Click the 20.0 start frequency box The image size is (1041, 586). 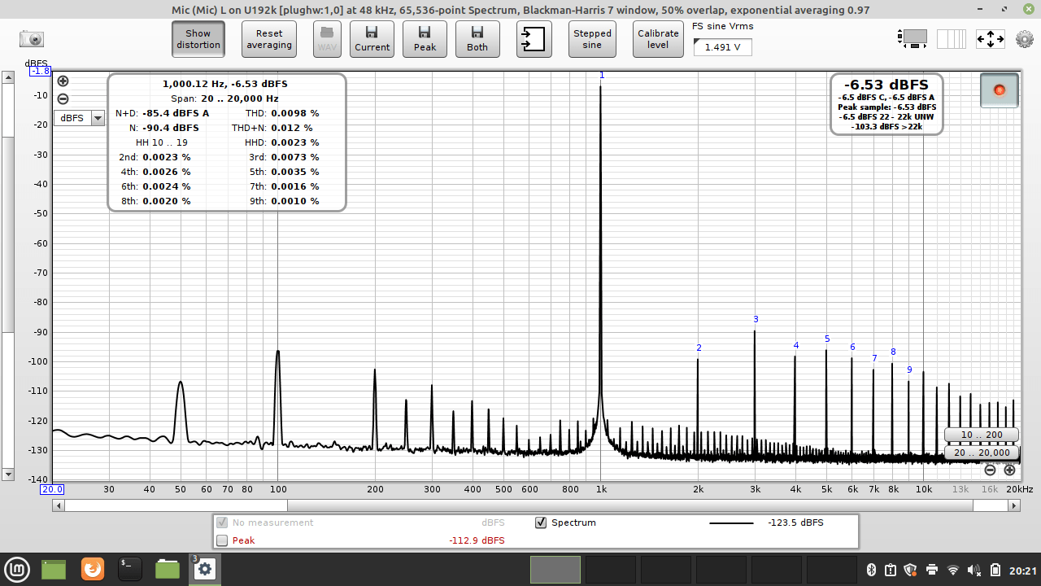coord(53,489)
